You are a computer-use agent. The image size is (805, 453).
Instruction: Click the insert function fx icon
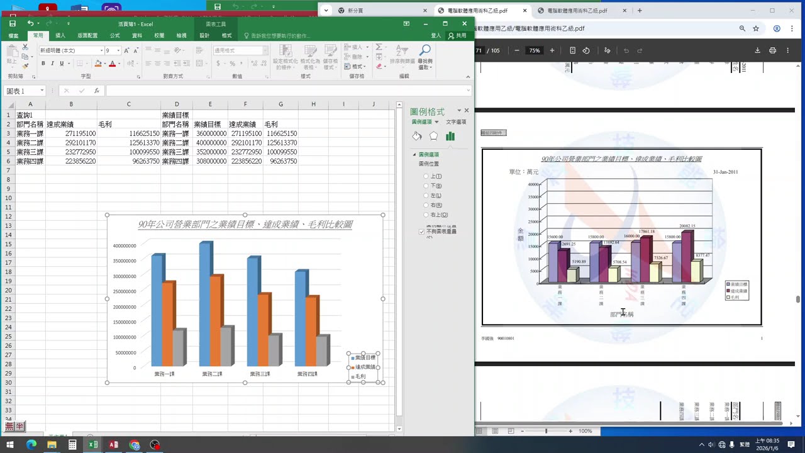click(96, 91)
